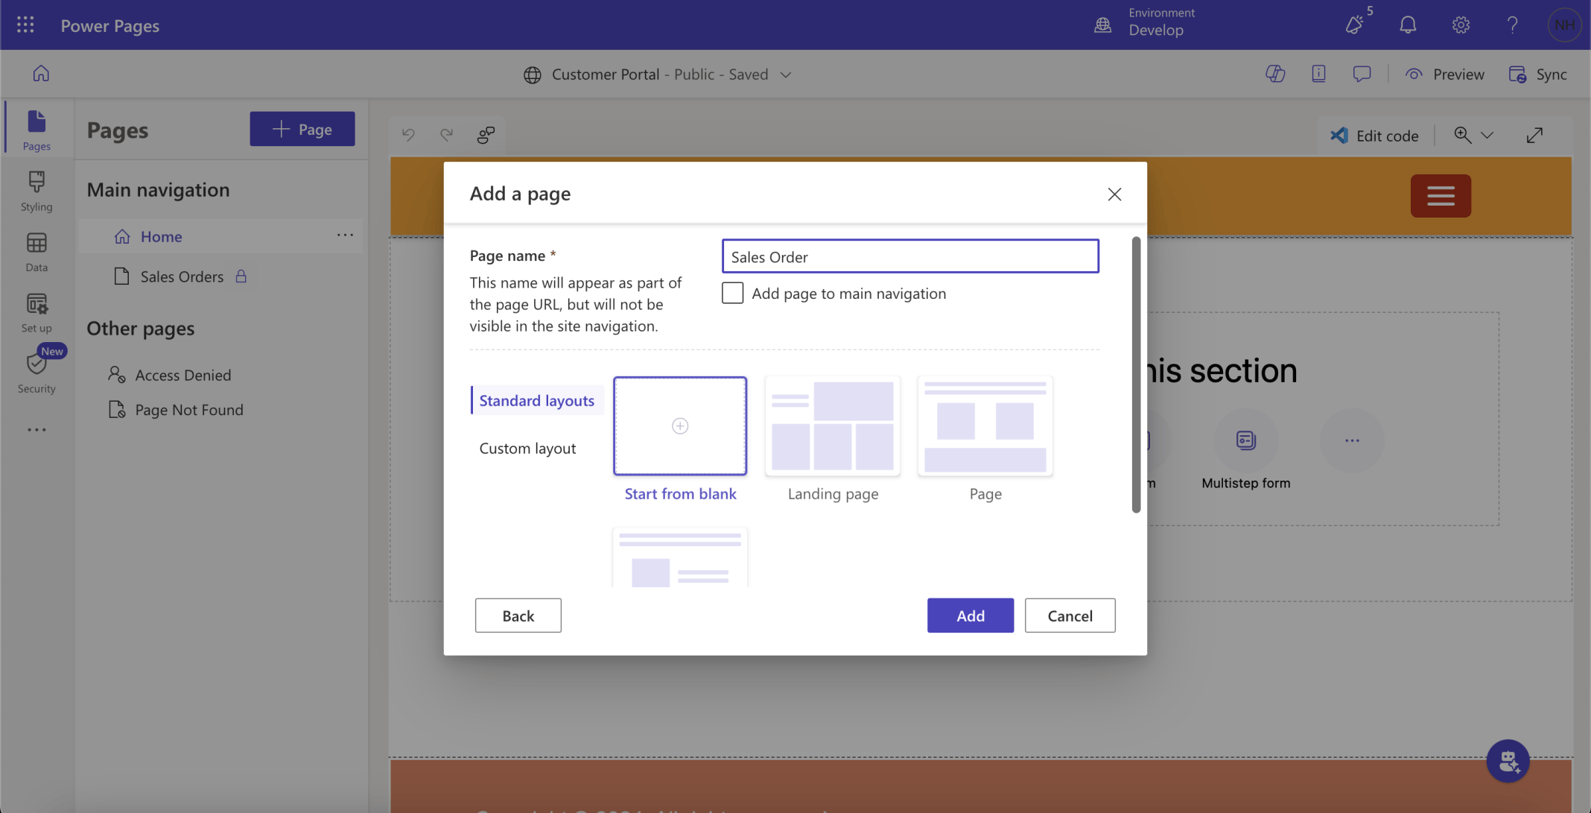This screenshot has height=813, width=1591.
Task: Enable Add page to main navigation
Action: pos(732,293)
